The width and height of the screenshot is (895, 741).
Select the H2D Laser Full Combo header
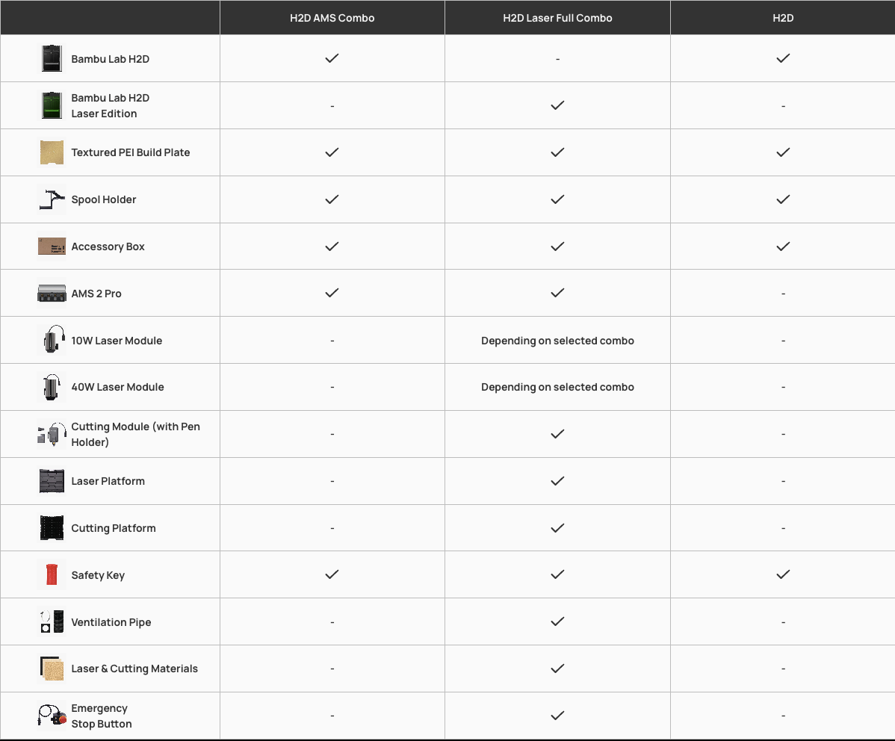coord(557,18)
